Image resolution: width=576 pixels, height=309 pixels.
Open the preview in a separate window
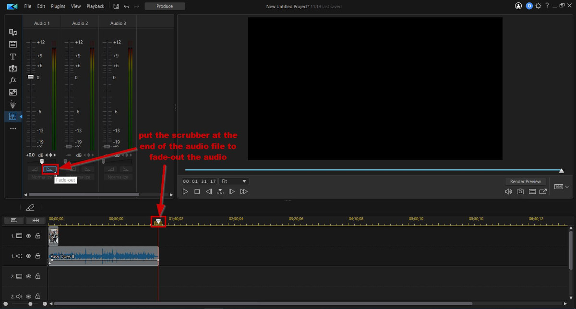pos(543,191)
